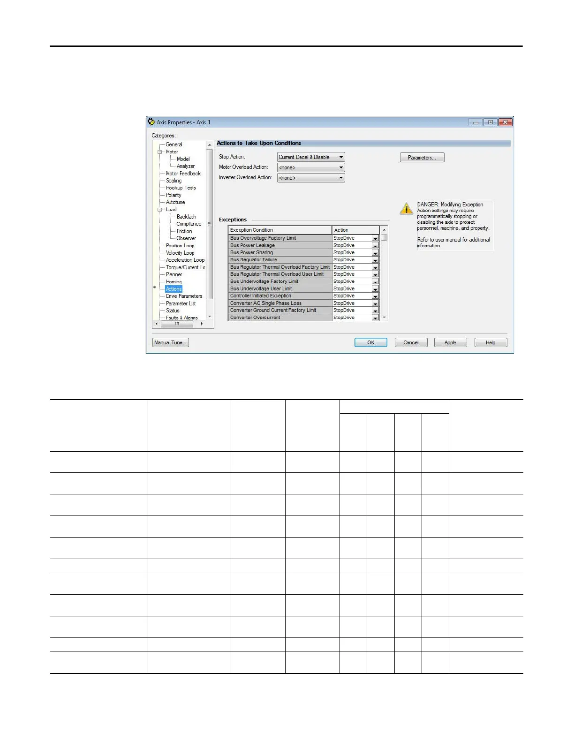Maximize the Axis Properties window
Screen dimensions: 574x743
(490, 122)
